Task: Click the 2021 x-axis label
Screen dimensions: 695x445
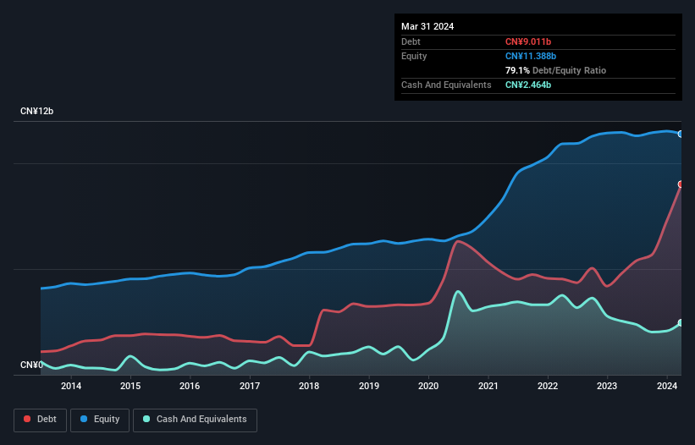Action: (488, 386)
